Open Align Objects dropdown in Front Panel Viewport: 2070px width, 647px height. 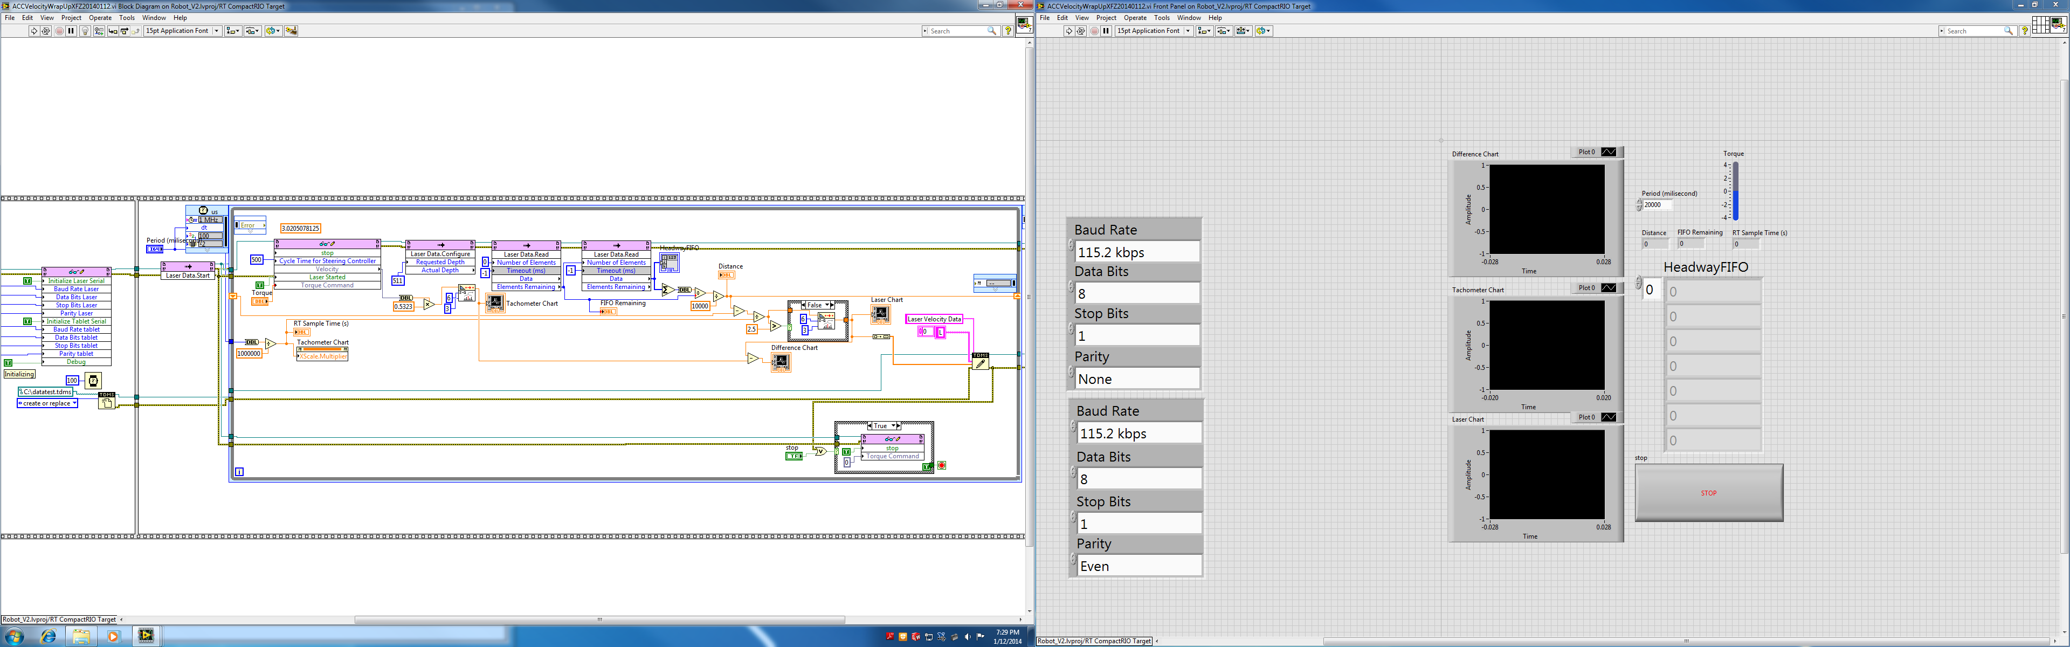click(x=1204, y=31)
